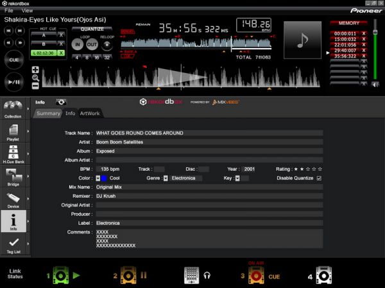Image resolution: width=385 pixels, height=288 pixels.
Task: Set LOOP OUT point
Action: [92, 45]
